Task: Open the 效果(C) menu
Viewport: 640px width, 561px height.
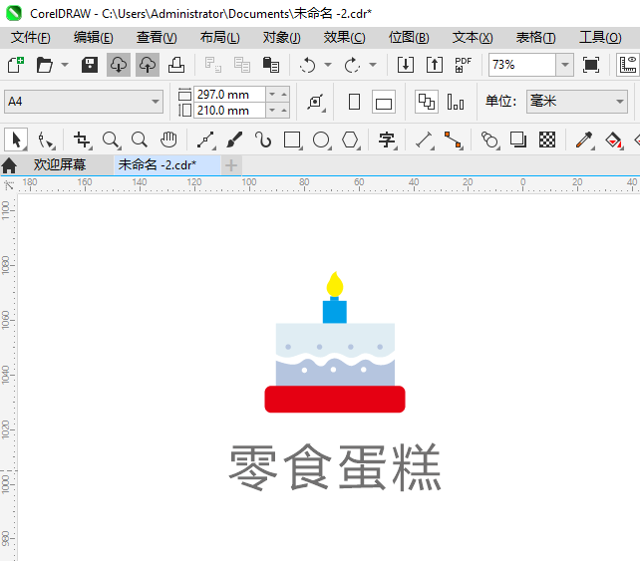Action: pos(345,38)
